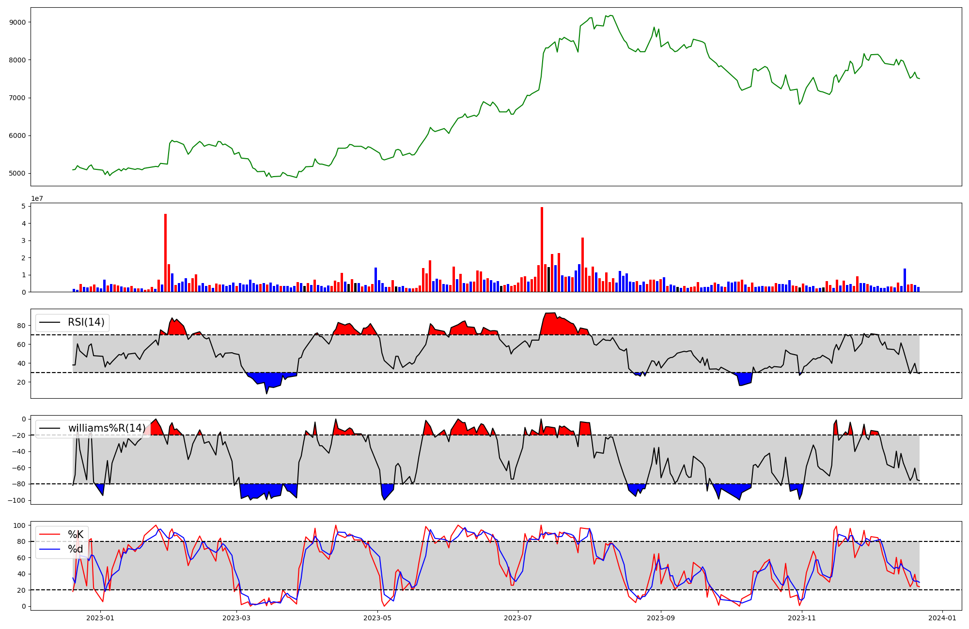Click the red line swatch beside %K
Image resolution: width=969 pixels, height=629 pixels.
point(49,535)
